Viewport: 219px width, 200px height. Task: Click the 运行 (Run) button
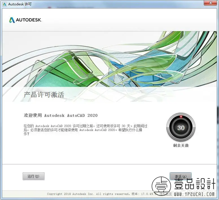pos(34,176)
